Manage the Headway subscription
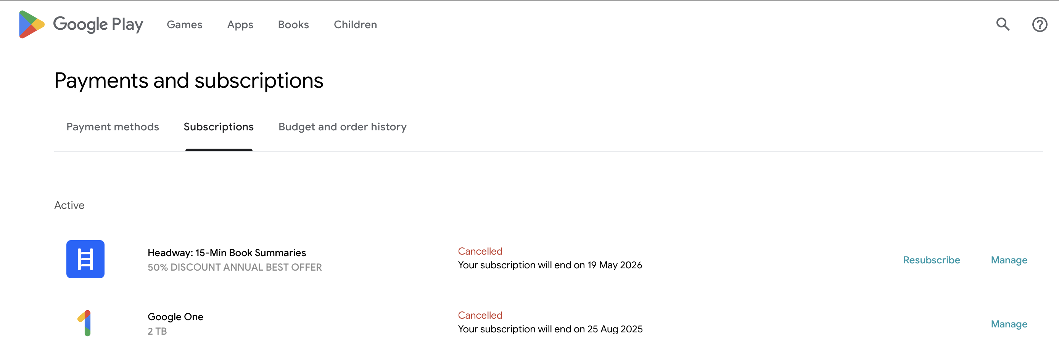Viewport: 1059px width, 356px height. pos(1009,260)
